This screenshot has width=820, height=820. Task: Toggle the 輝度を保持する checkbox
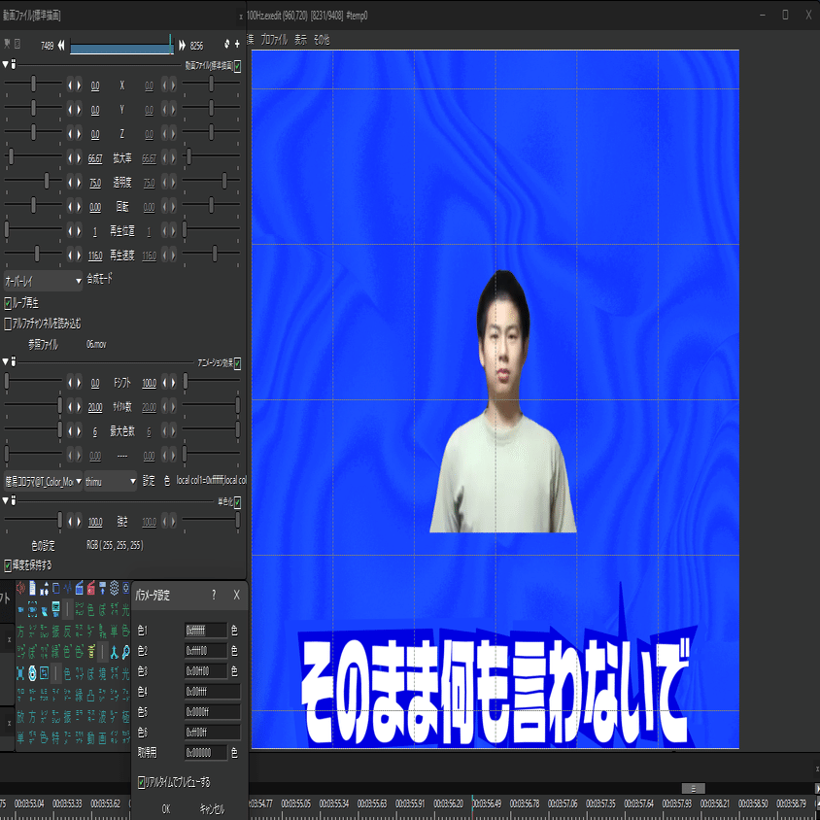coord(8,565)
